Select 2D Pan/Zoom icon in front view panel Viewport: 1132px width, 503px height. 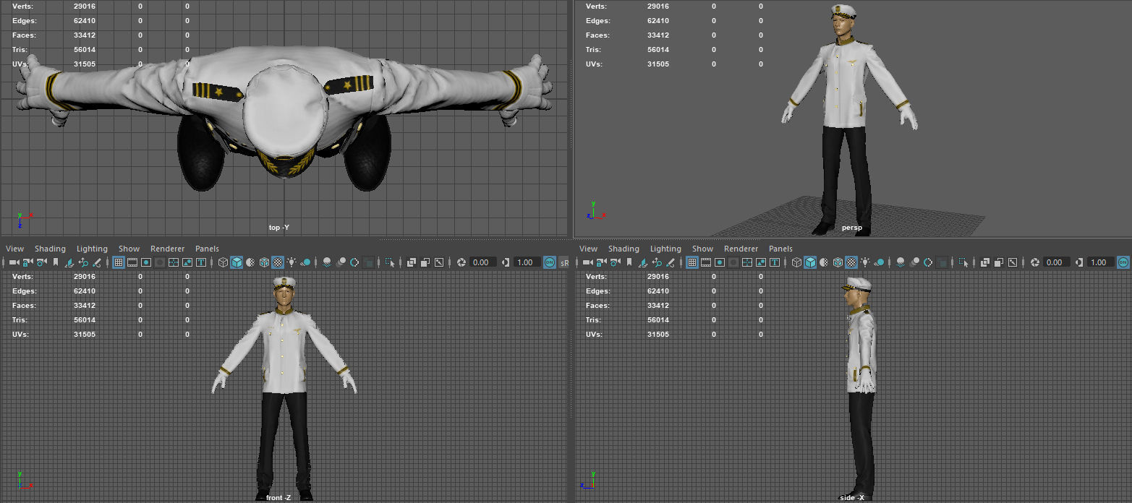83,262
